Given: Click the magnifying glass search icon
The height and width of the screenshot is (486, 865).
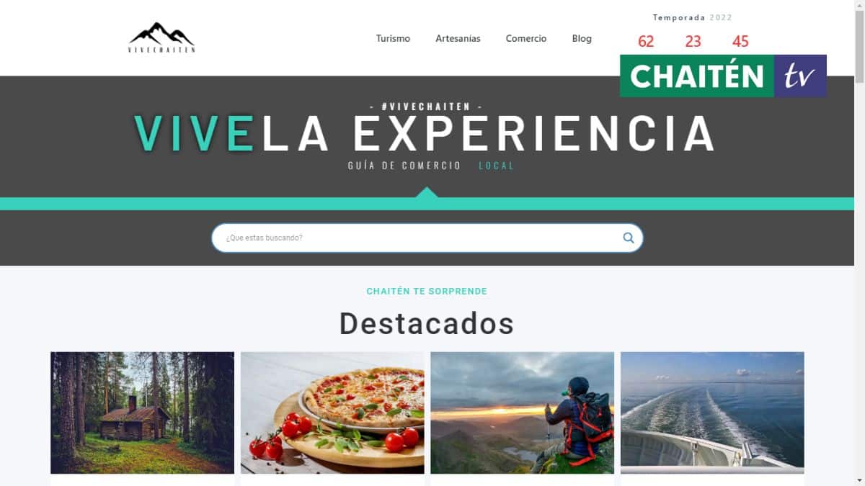Looking at the screenshot, I should click(629, 238).
